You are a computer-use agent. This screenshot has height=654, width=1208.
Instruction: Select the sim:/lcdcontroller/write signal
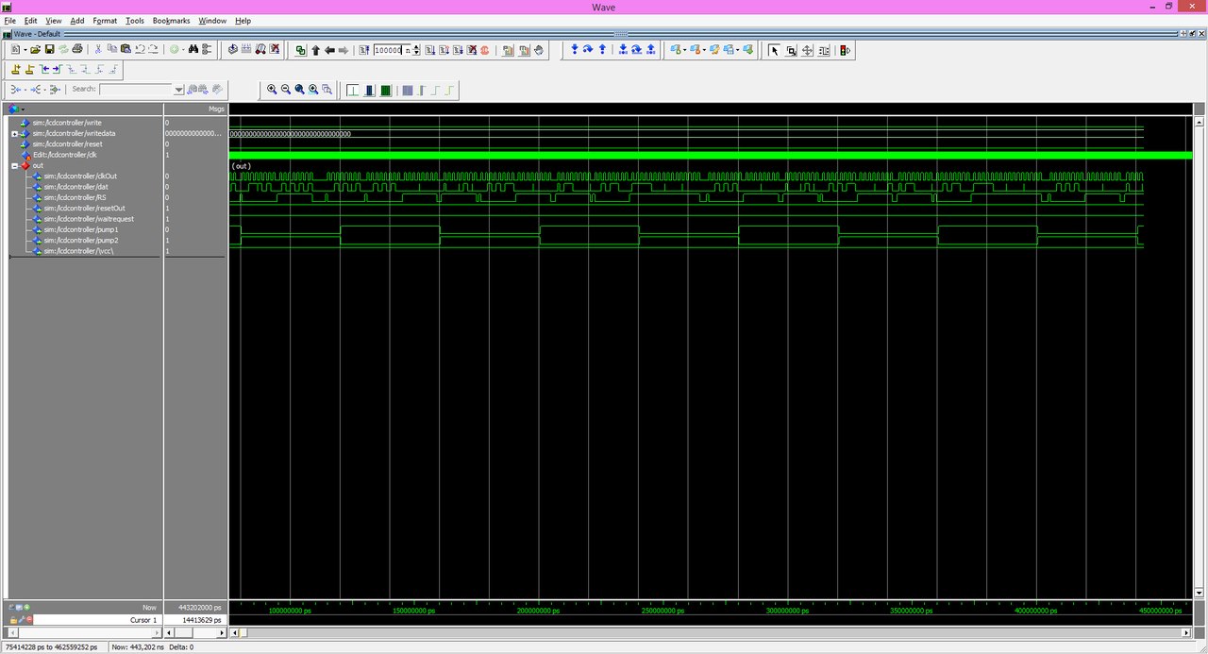67,123
